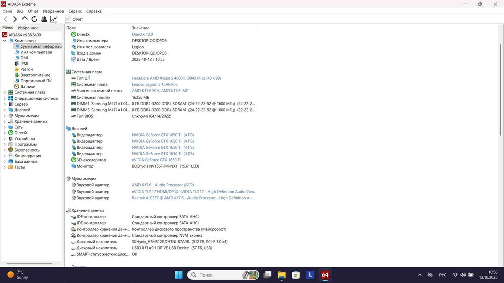
Task: Refresh the page with the circular arrow
Action: click(x=34, y=19)
